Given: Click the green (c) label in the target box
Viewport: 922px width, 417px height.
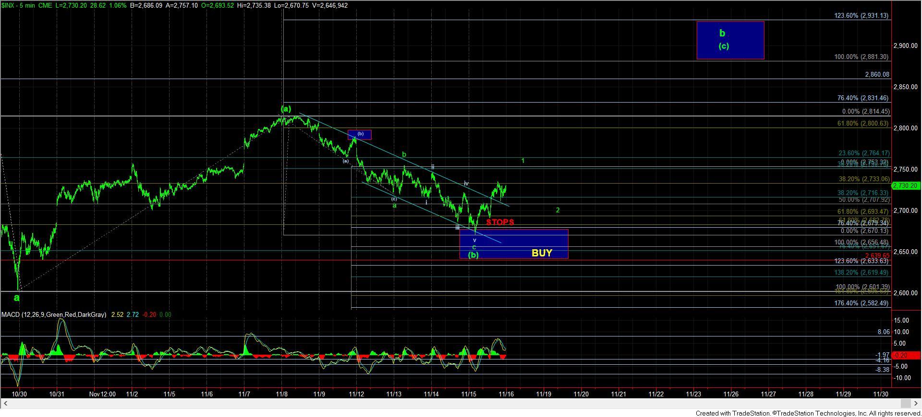Looking at the screenshot, I should (724, 46).
